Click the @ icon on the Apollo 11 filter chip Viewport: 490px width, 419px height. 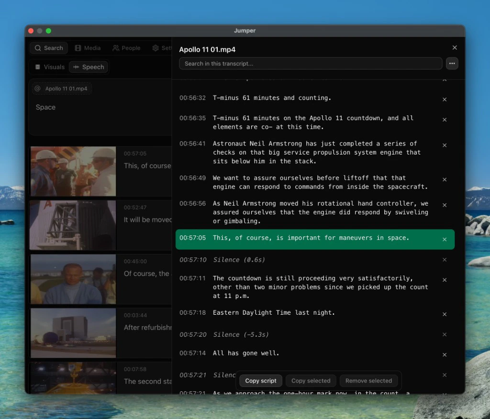tap(38, 88)
